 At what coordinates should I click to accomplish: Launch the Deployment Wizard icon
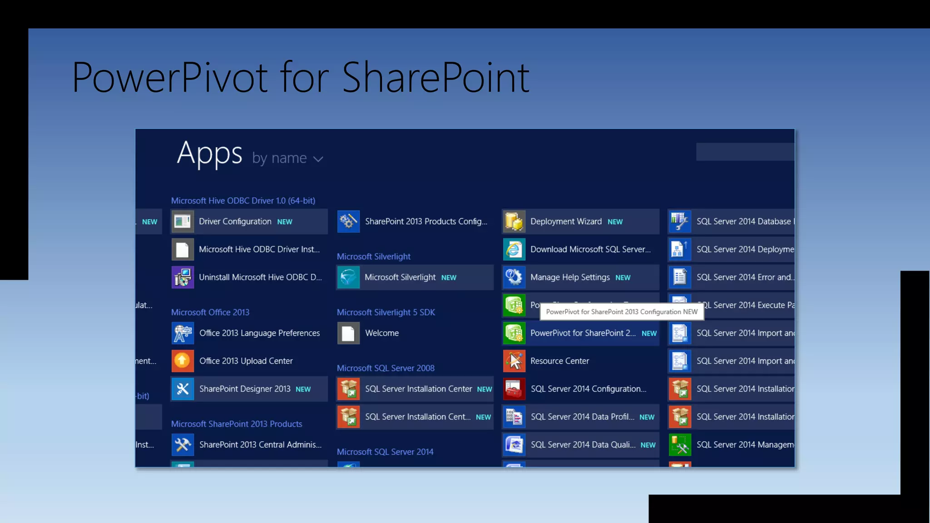click(x=514, y=222)
